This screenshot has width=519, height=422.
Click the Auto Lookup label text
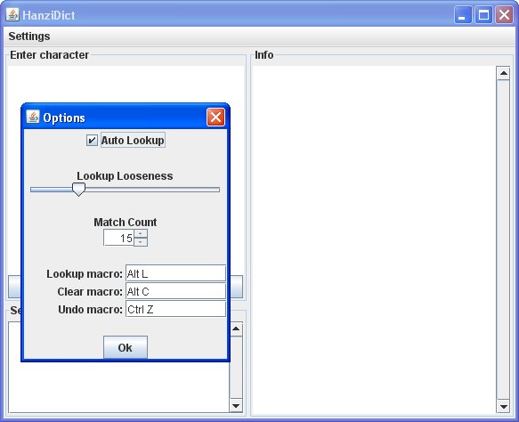tap(133, 141)
